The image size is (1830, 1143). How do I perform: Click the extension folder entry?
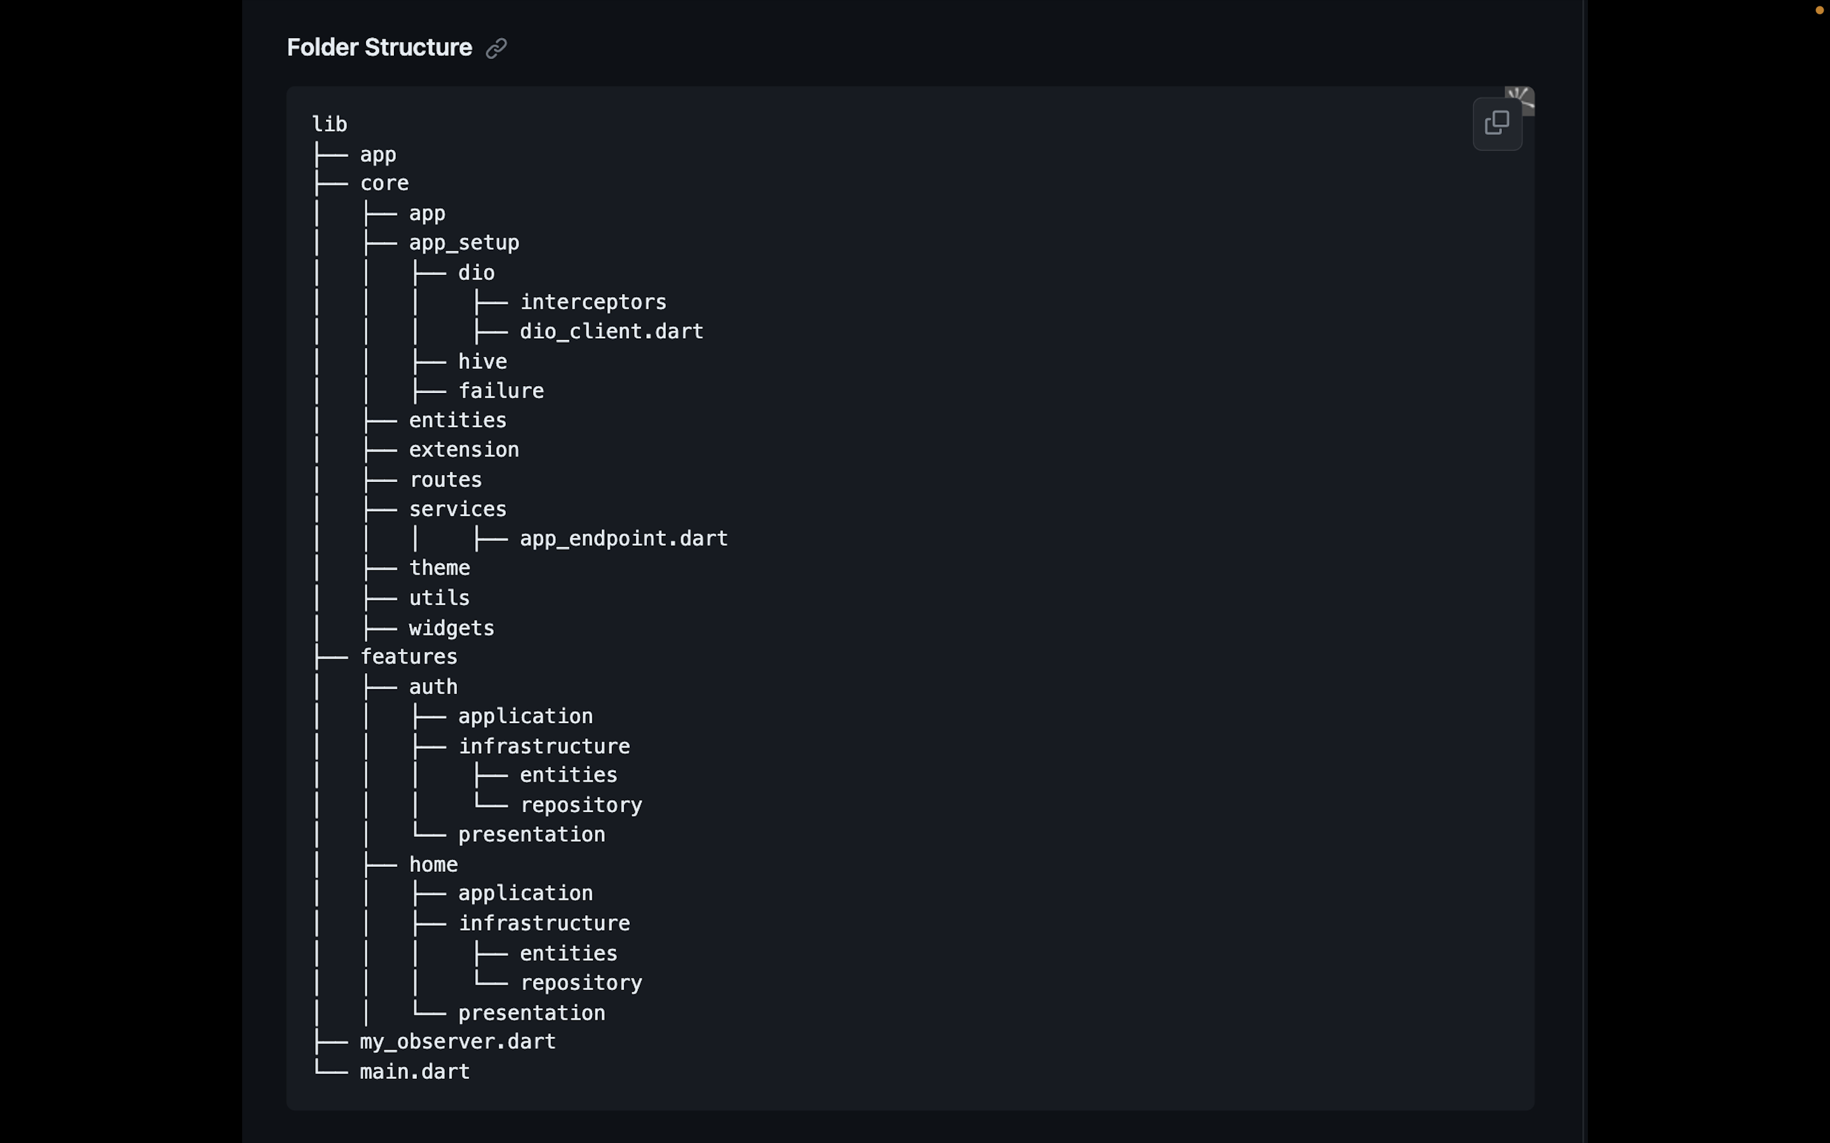pos(465,449)
